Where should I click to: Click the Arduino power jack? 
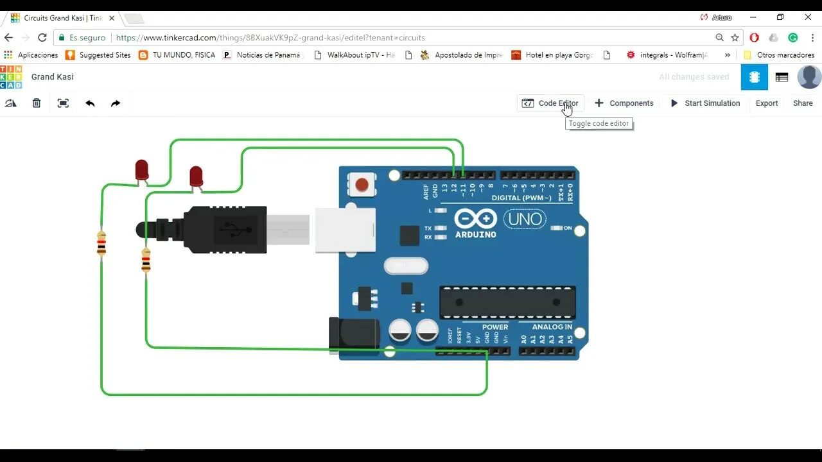click(x=354, y=337)
